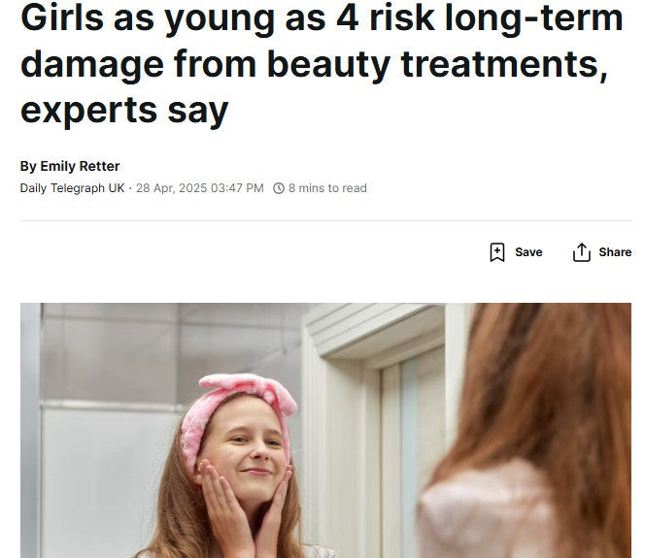This screenshot has width=645, height=558.
Task: Click the headline's first line 'Girls as young'
Action: [x=148, y=18]
